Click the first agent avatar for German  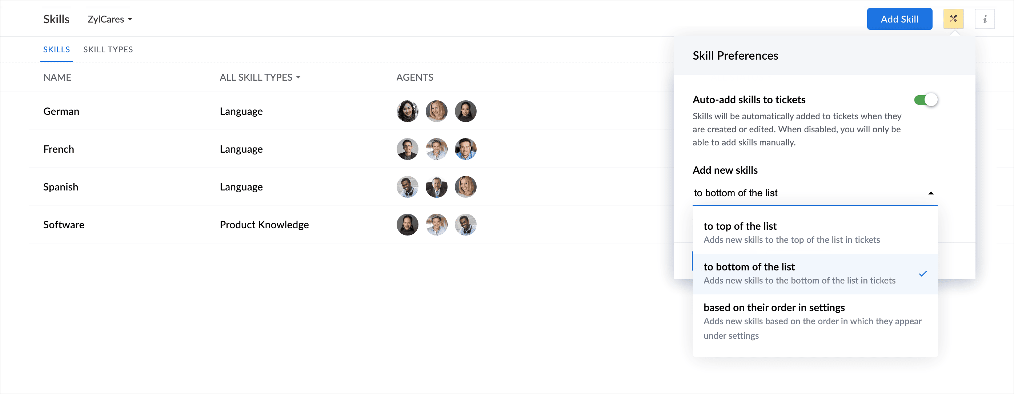coord(408,111)
